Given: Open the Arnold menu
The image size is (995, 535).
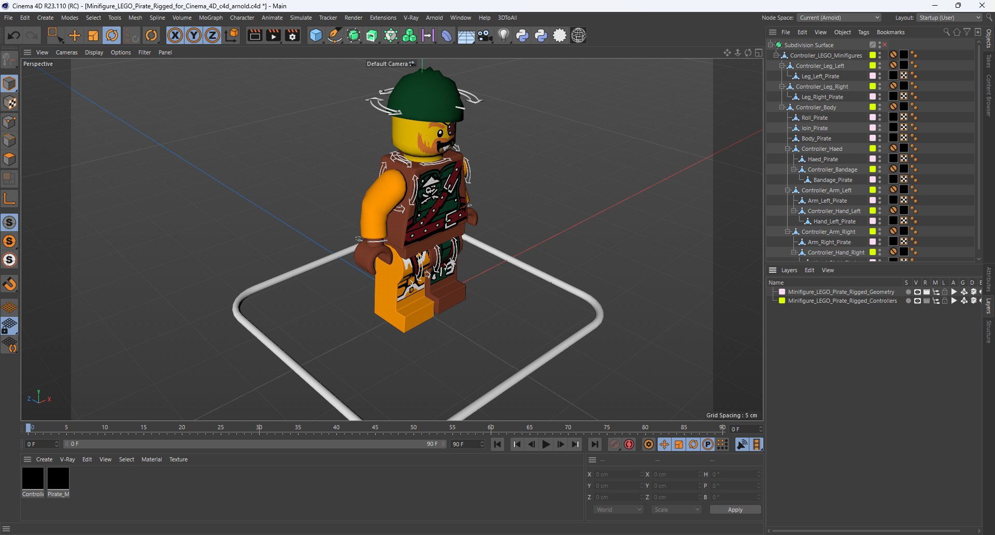Looking at the screenshot, I should pyautogui.click(x=434, y=18).
